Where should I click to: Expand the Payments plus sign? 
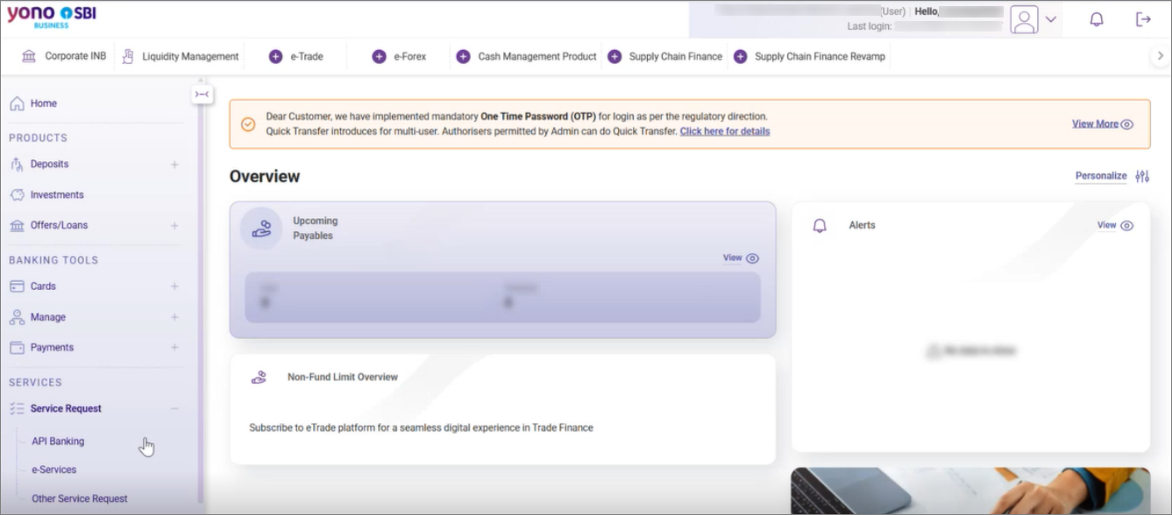(x=174, y=347)
